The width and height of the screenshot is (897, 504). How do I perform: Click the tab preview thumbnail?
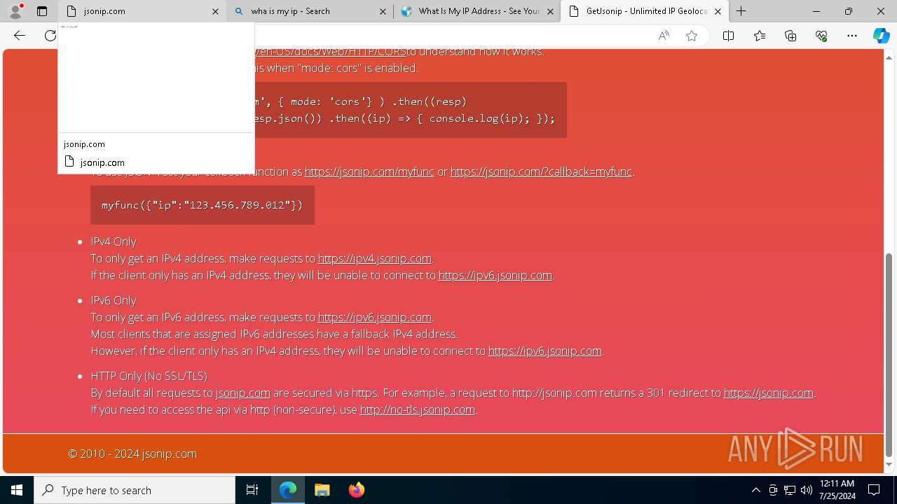(156, 77)
